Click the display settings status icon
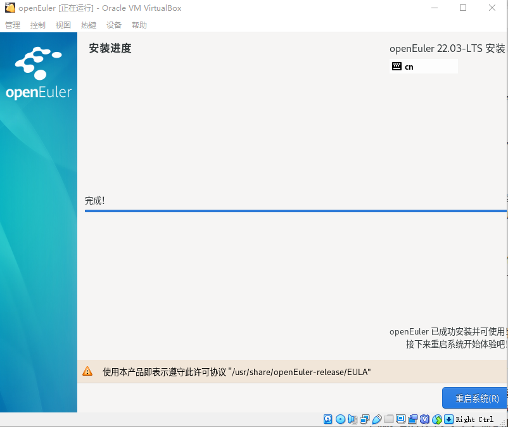The width and height of the screenshot is (508, 427). point(400,419)
